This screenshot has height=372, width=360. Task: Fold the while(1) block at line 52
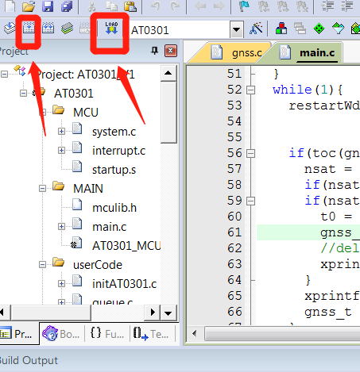(250, 90)
